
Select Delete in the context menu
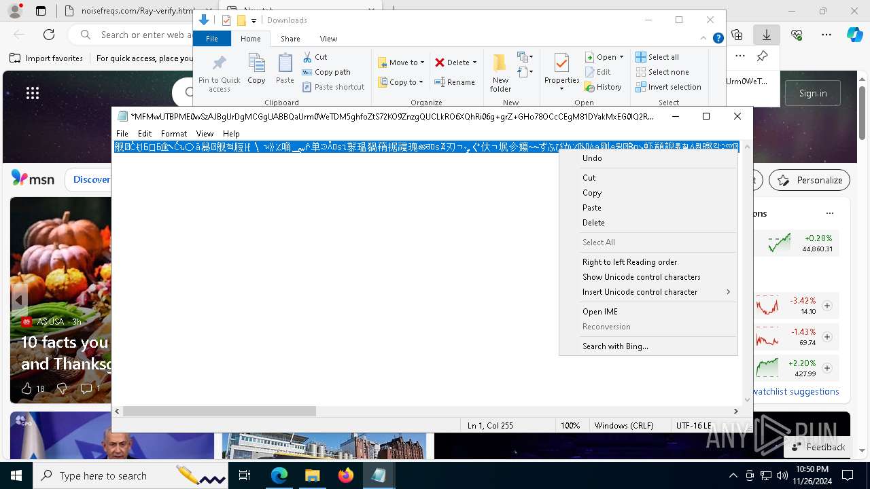point(648,223)
